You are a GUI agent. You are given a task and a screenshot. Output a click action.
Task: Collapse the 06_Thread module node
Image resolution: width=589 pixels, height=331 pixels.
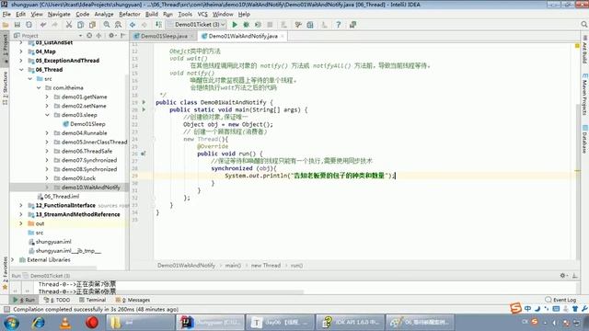(x=21, y=70)
